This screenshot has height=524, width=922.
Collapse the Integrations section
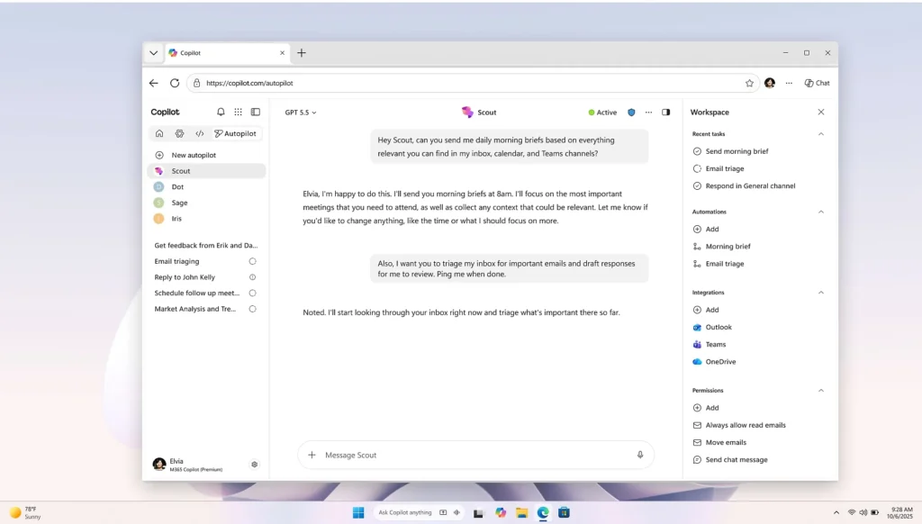click(821, 293)
